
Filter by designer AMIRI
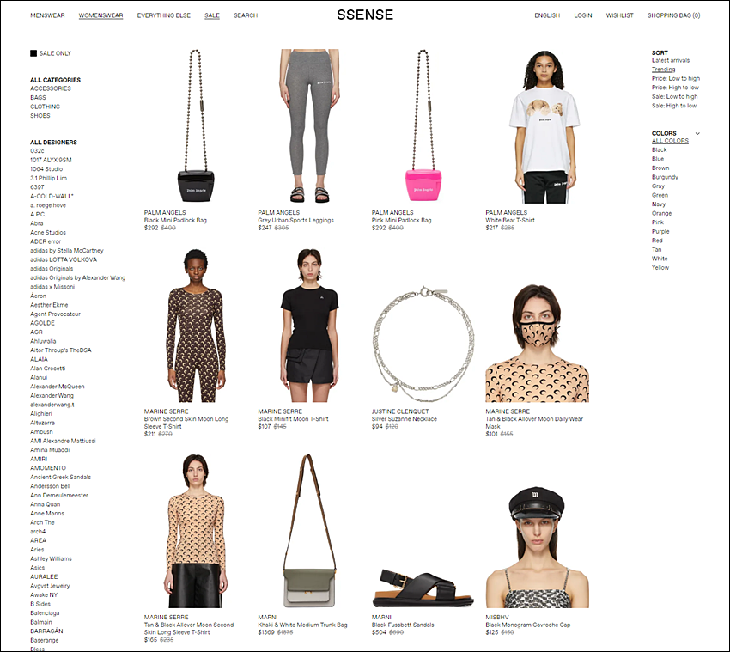[x=39, y=460]
